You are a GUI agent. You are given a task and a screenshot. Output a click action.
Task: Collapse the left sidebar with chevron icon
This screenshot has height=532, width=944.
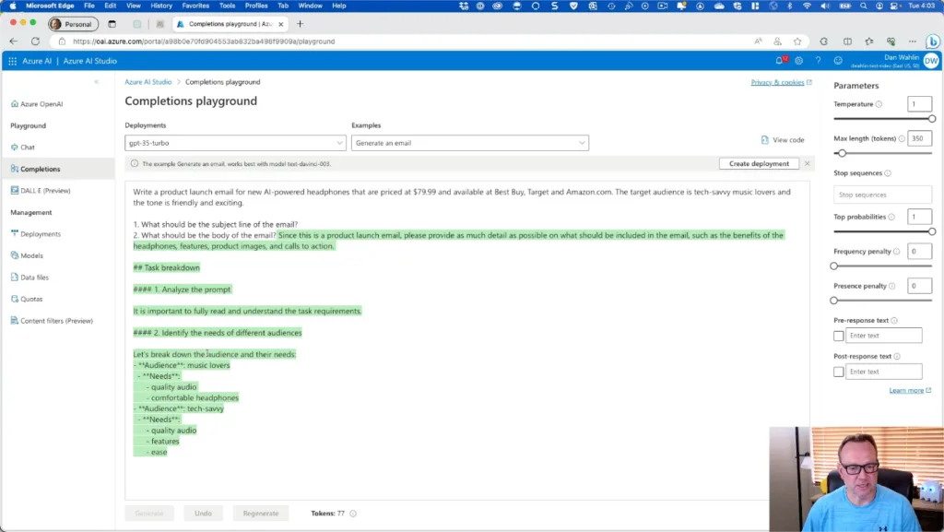coord(96,82)
